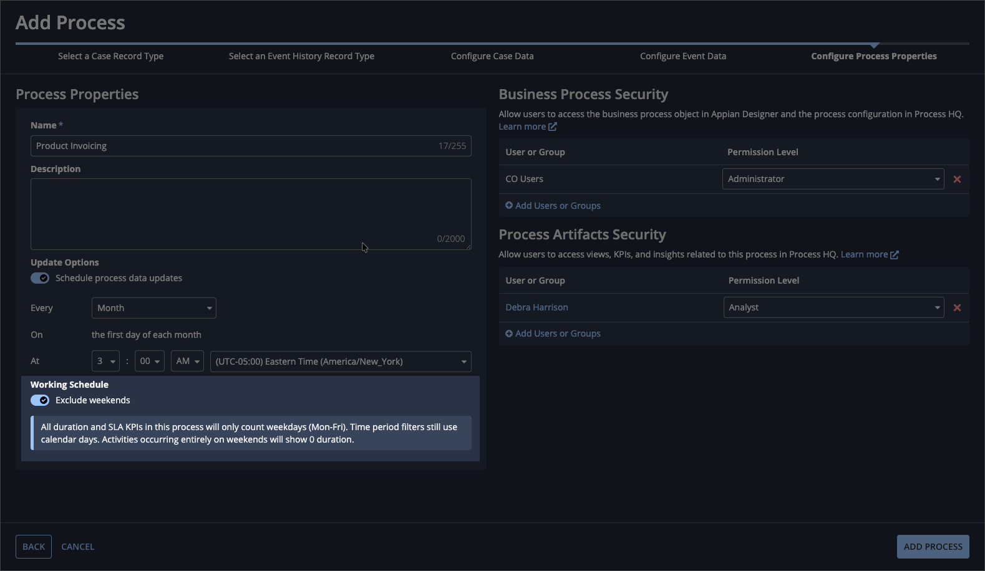This screenshot has height=571, width=985.
Task: Click plus icon under Debra Harrison row
Action: (x=509, y=333)
